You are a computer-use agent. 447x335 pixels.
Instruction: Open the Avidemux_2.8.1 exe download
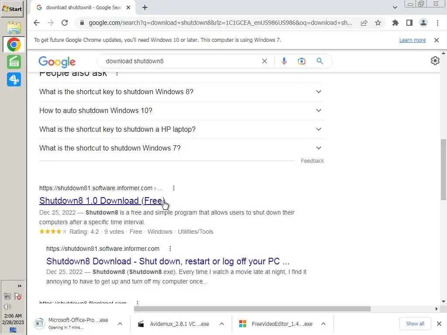click(x=175, y=324)
